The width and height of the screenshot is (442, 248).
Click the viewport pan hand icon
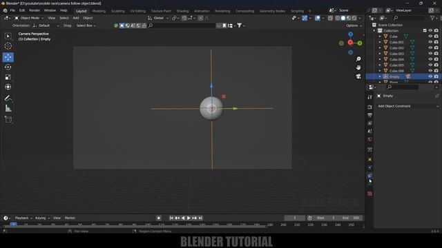pyautogui.click(x=358, y=68)
